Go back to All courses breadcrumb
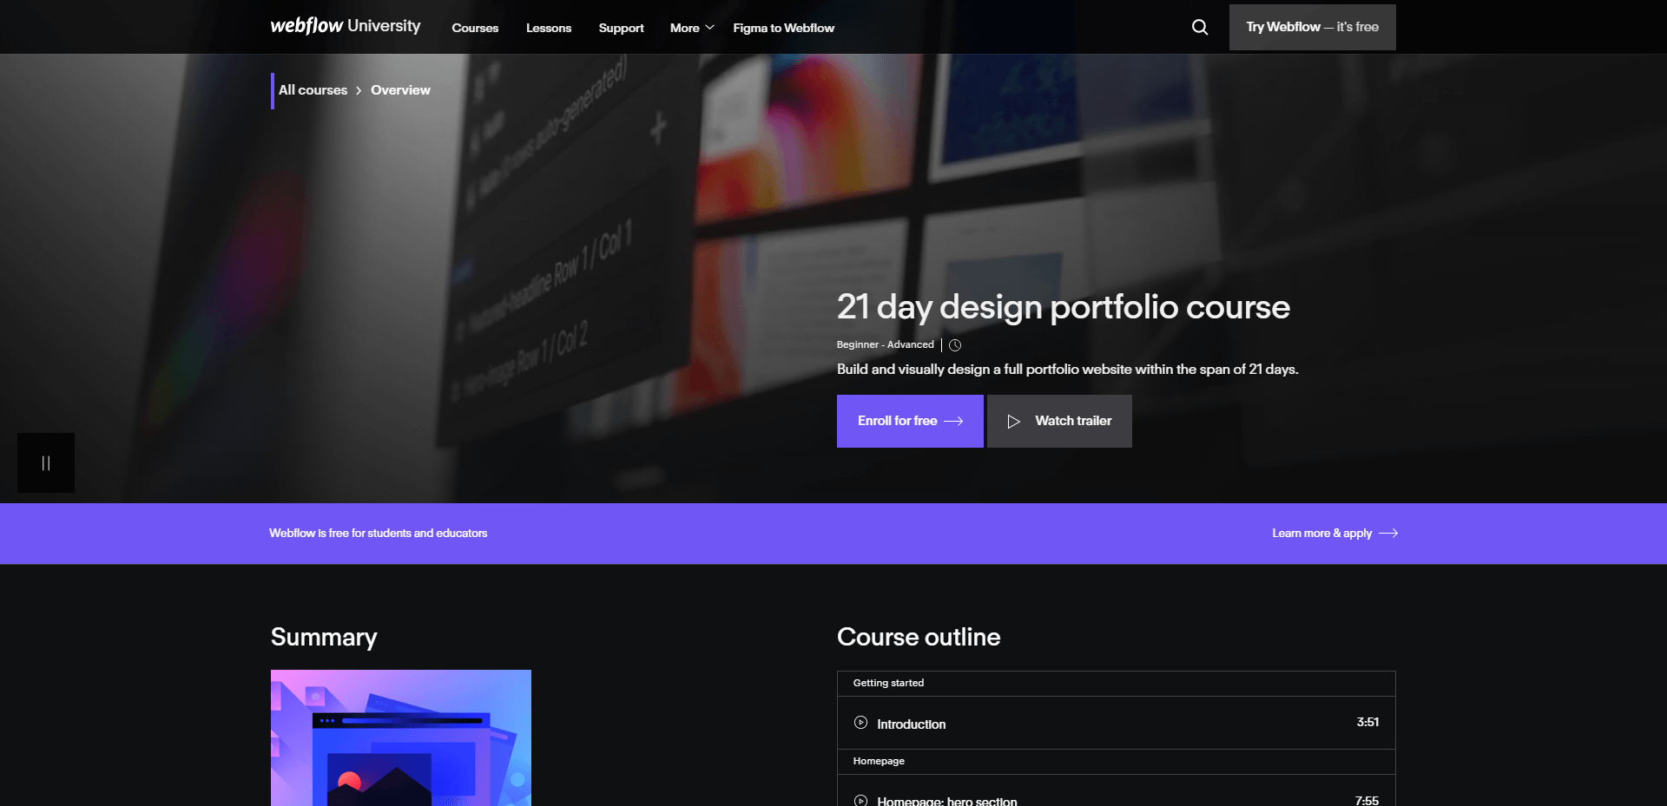 313,90
